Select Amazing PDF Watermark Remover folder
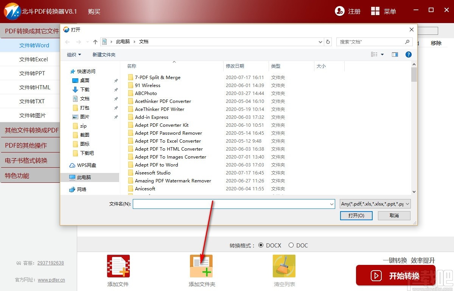This screenshot has width=454, height=291. (x=173, y=181)
